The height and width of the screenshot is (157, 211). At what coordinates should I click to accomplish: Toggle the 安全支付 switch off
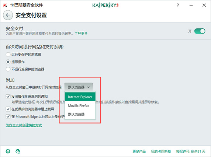point(200,31)
